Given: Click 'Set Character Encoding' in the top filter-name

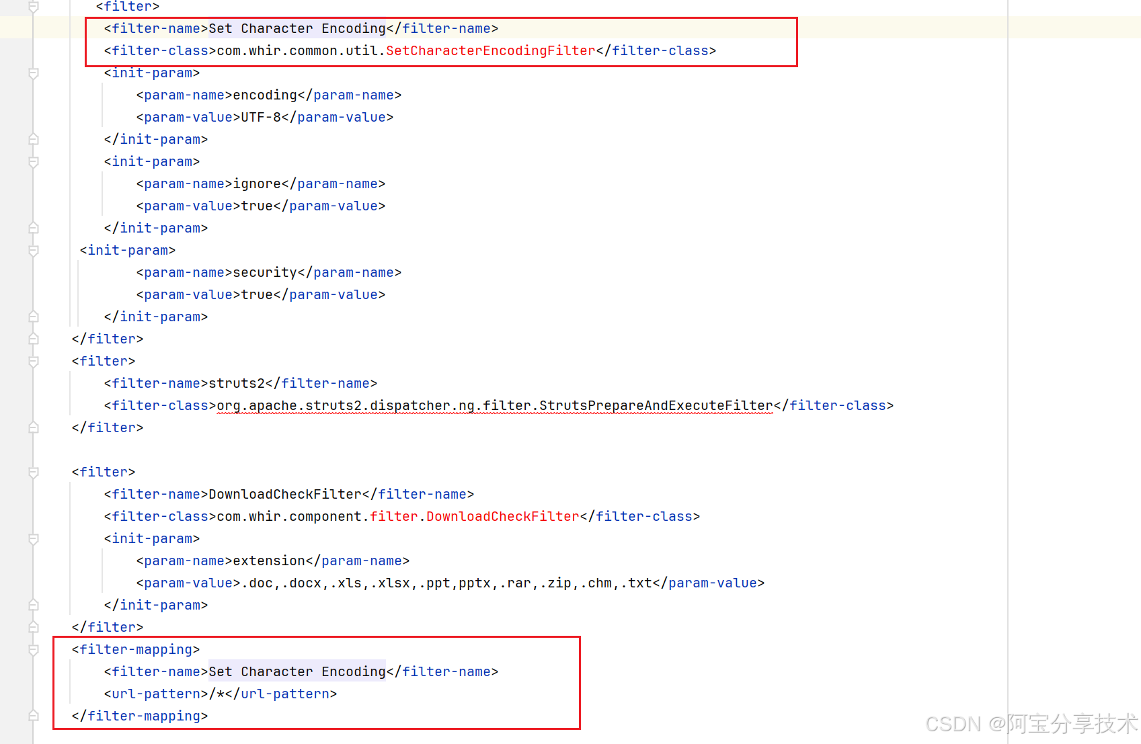Looking at the screenshot, I should tap(297, 29).
